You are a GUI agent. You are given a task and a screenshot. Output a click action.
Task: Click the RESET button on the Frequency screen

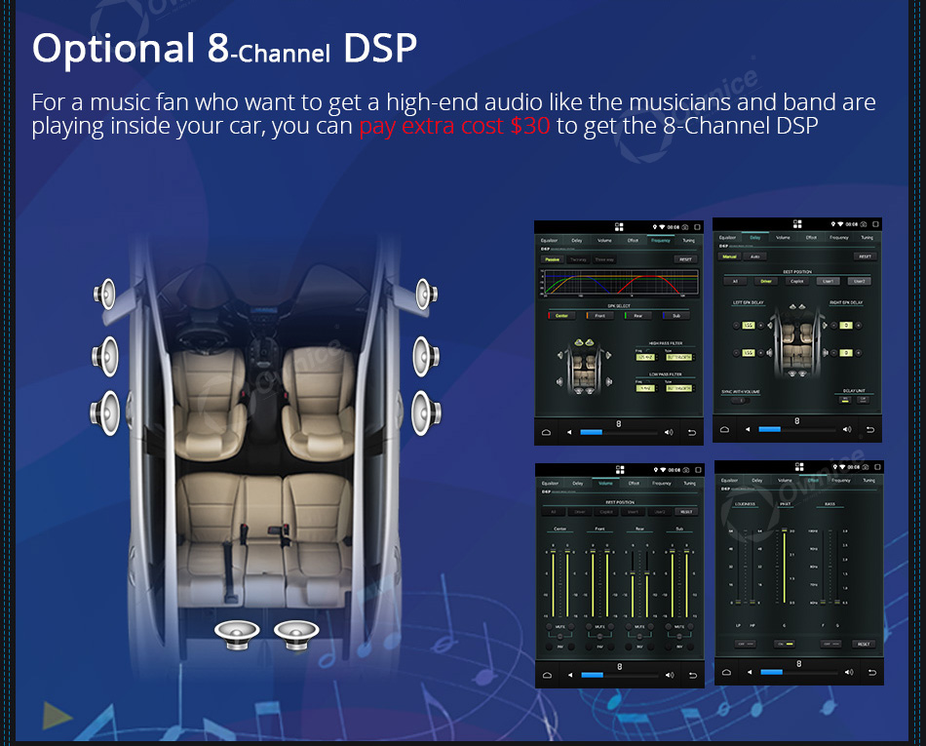(x=685, y=259)
